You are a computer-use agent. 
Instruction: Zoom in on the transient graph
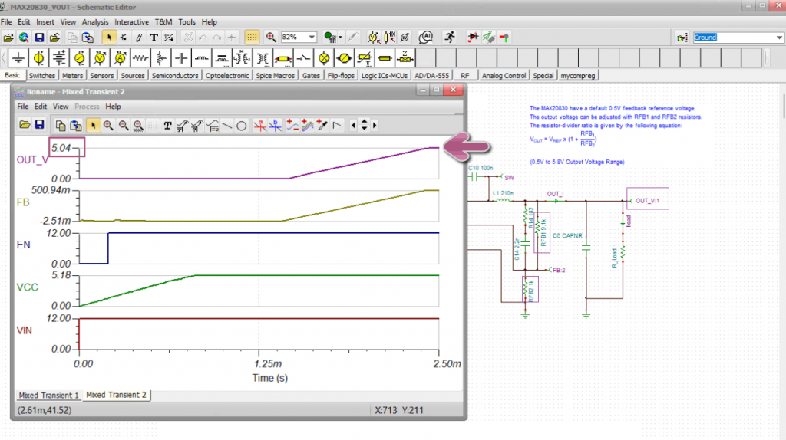click(108, 125)
